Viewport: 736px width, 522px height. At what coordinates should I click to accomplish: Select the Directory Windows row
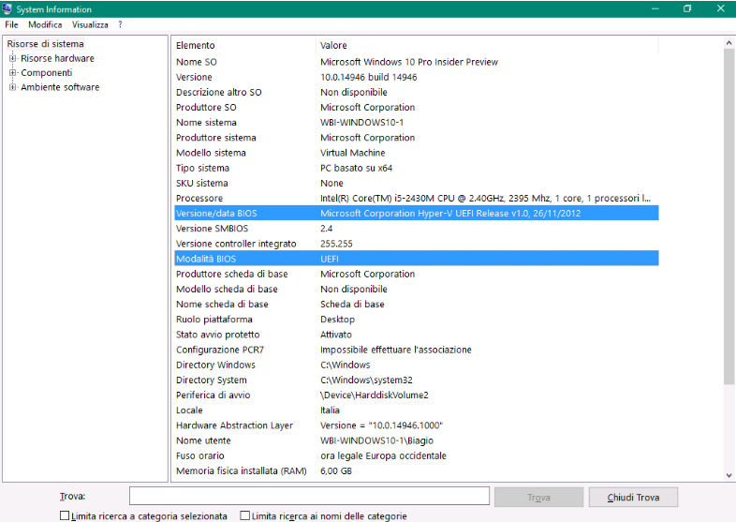pos(417,365)
